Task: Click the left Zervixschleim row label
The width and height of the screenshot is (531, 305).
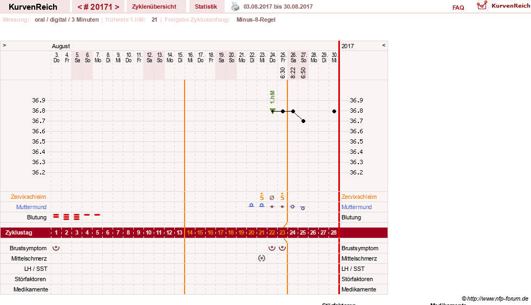Action: point(29,197)
